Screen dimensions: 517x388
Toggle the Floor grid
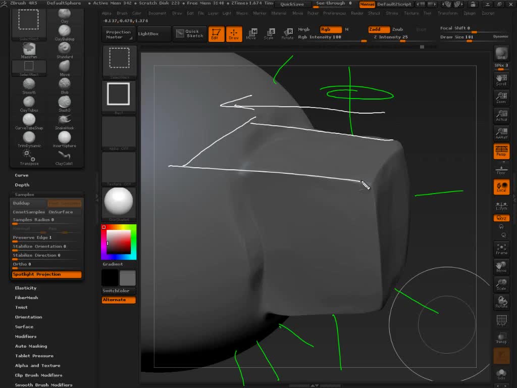point(501,170)
